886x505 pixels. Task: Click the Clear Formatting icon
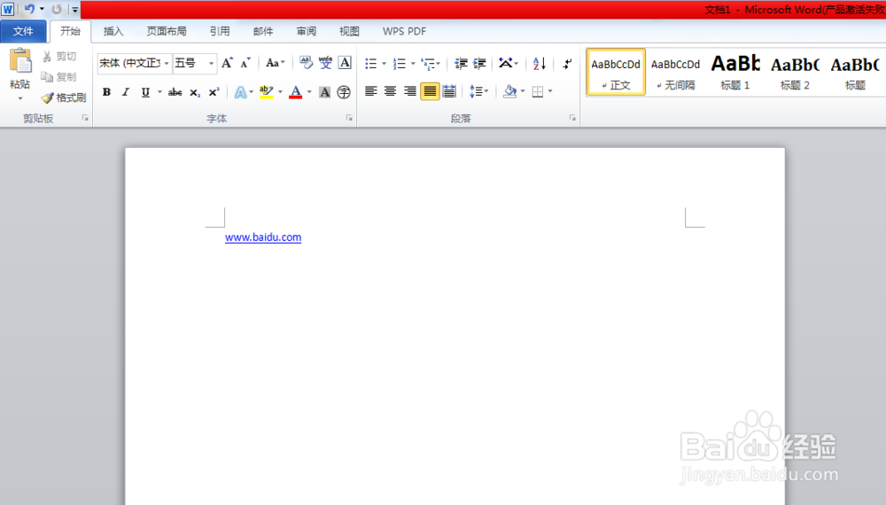point(306,63)
